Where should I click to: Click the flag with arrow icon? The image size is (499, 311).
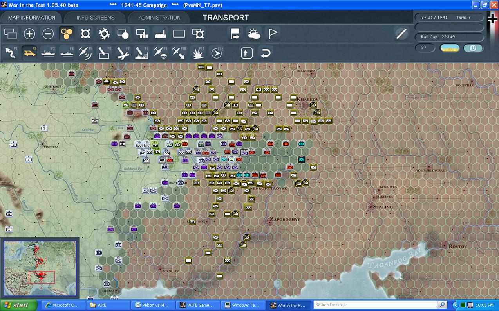pos(235,34)
